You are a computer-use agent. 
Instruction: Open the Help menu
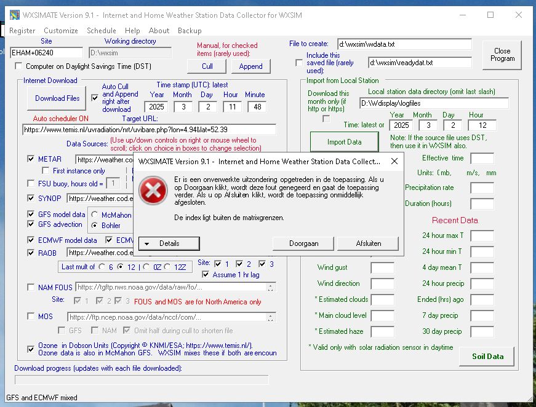[132, 31]
